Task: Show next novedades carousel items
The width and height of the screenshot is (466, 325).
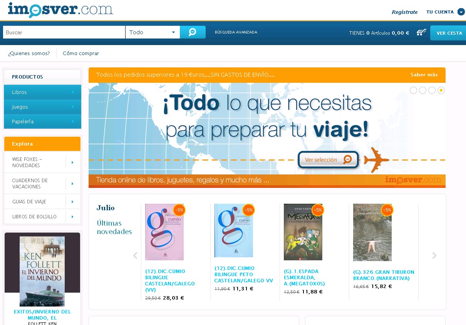Action: [x=434, y=255]
